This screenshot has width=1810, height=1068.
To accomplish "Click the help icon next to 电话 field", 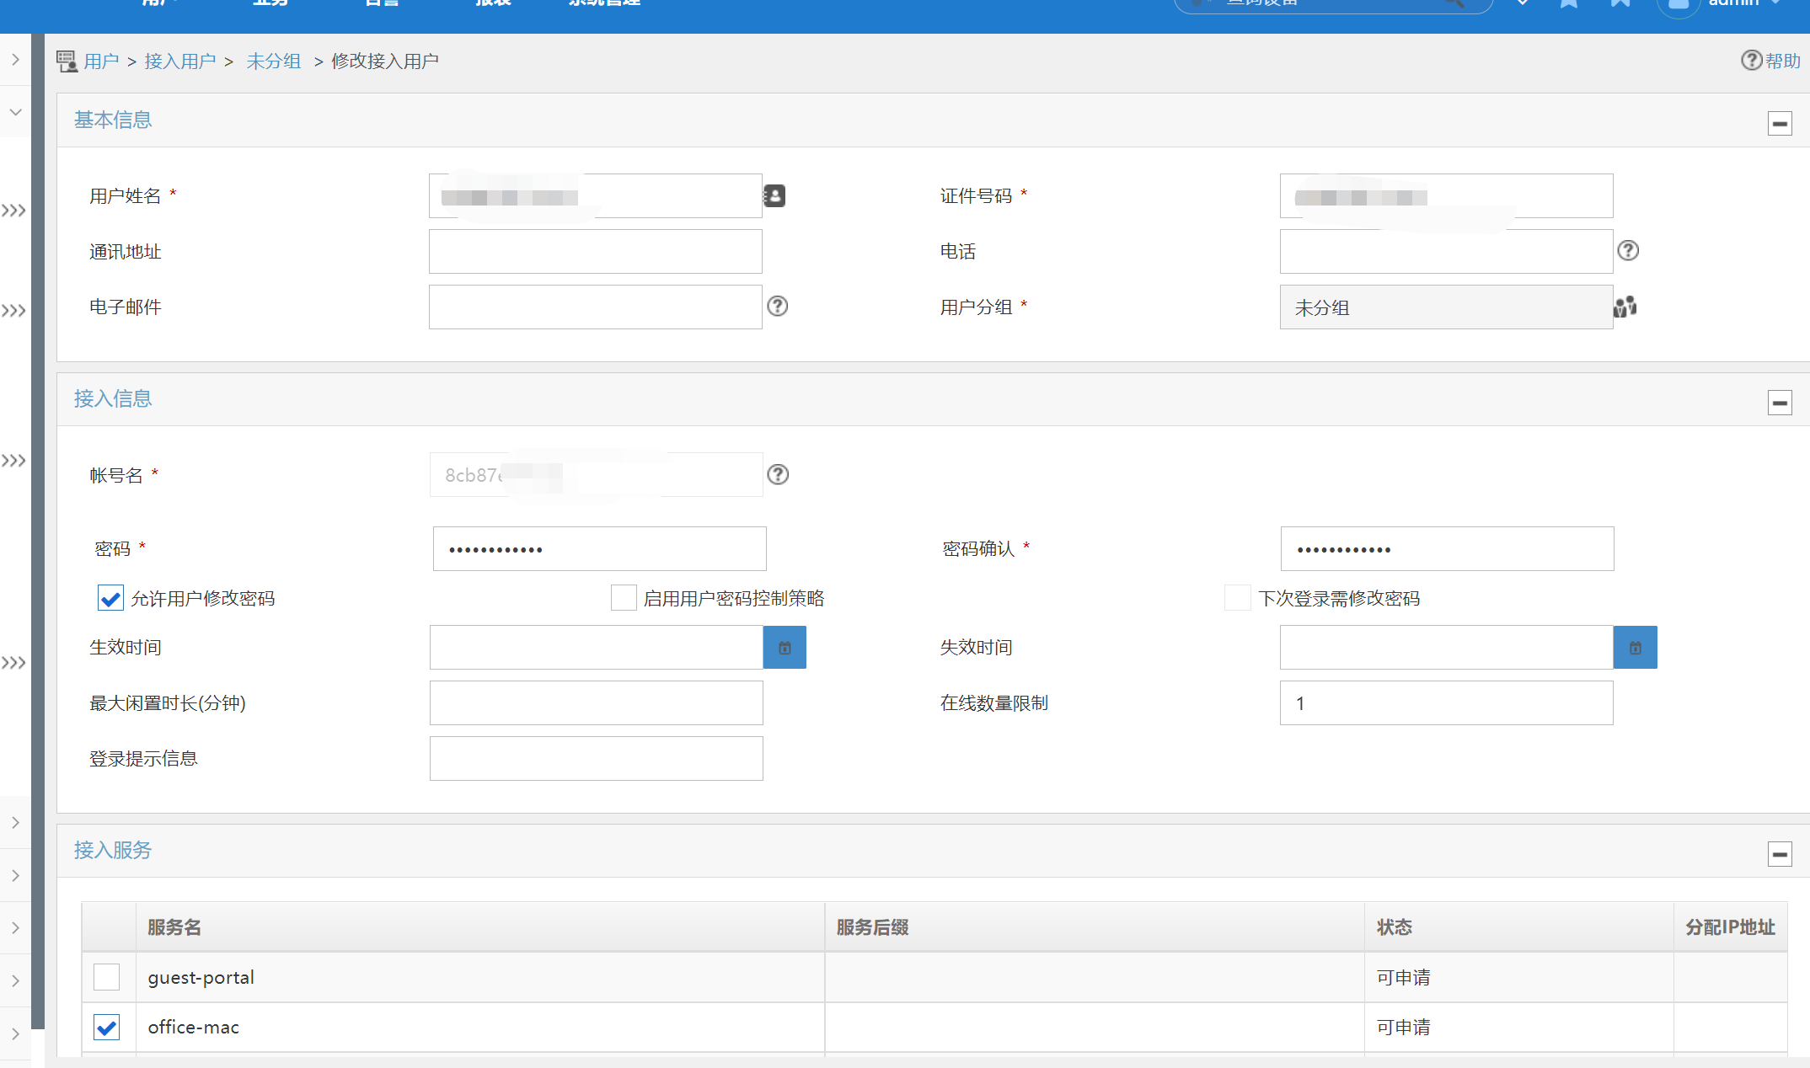I will click(1628, 251).
